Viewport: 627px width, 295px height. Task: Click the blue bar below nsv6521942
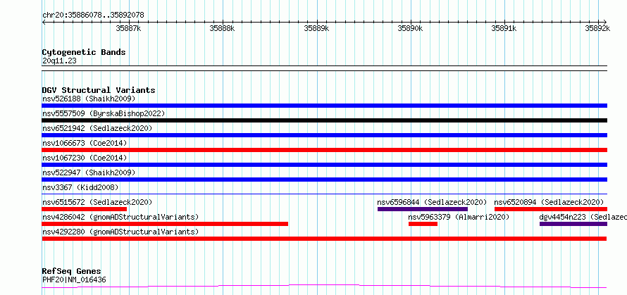point(324,135)
